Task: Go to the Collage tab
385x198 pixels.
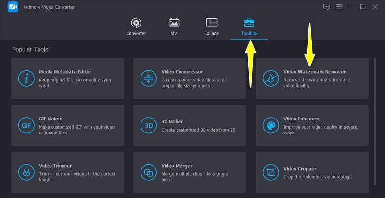Action: (211, 27)
